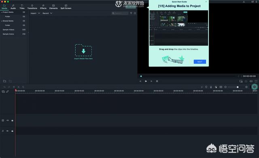Viewport: 259px width, 158px height.
Task: Click the media search field
Action: tap(120, 13)
